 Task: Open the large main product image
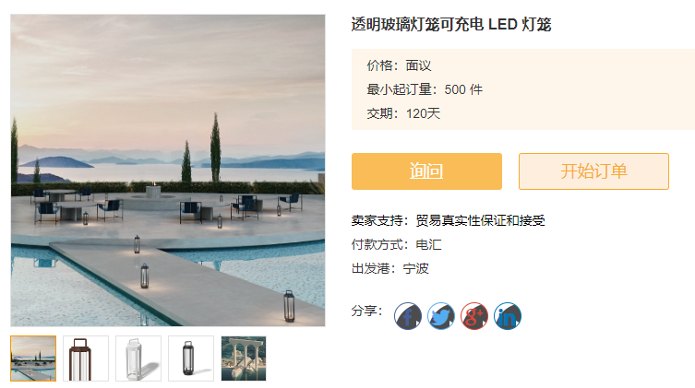pyautogui.click(x=168, y=170)
